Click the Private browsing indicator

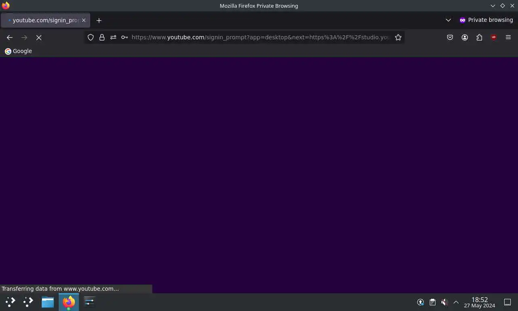(486, 20)
